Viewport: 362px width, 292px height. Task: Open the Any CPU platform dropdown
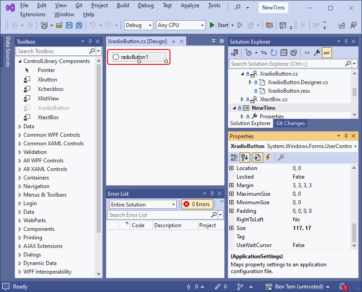(x=180, y=25)
